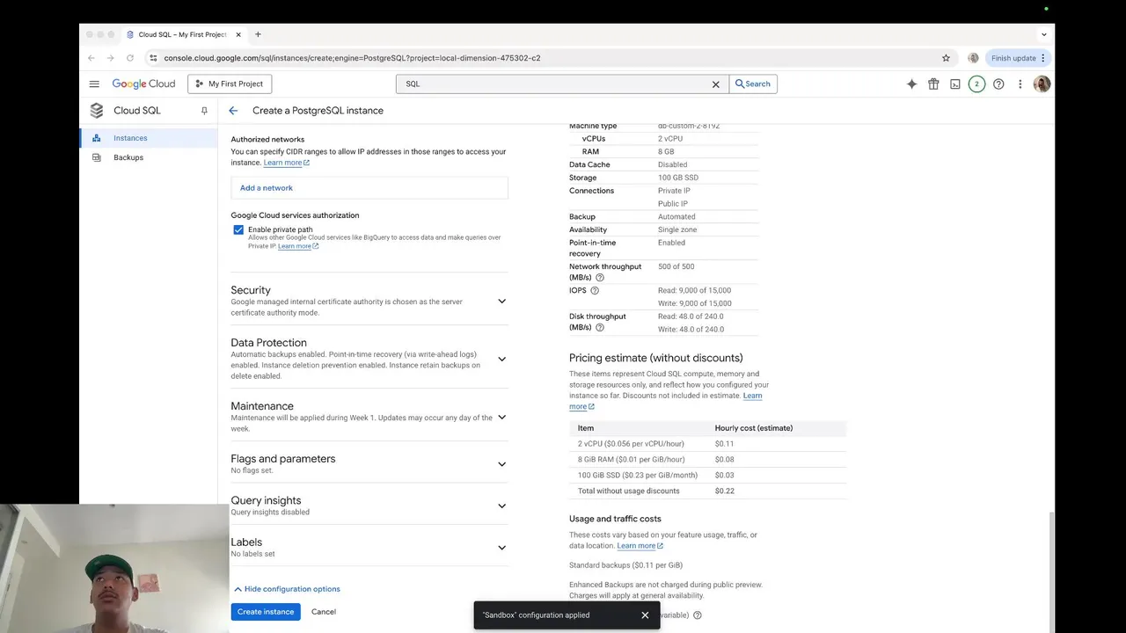Bookmark this page with the star
The width and height of the screenshot is (1126, 633).
pyautogui.click(x=946, y=58)
